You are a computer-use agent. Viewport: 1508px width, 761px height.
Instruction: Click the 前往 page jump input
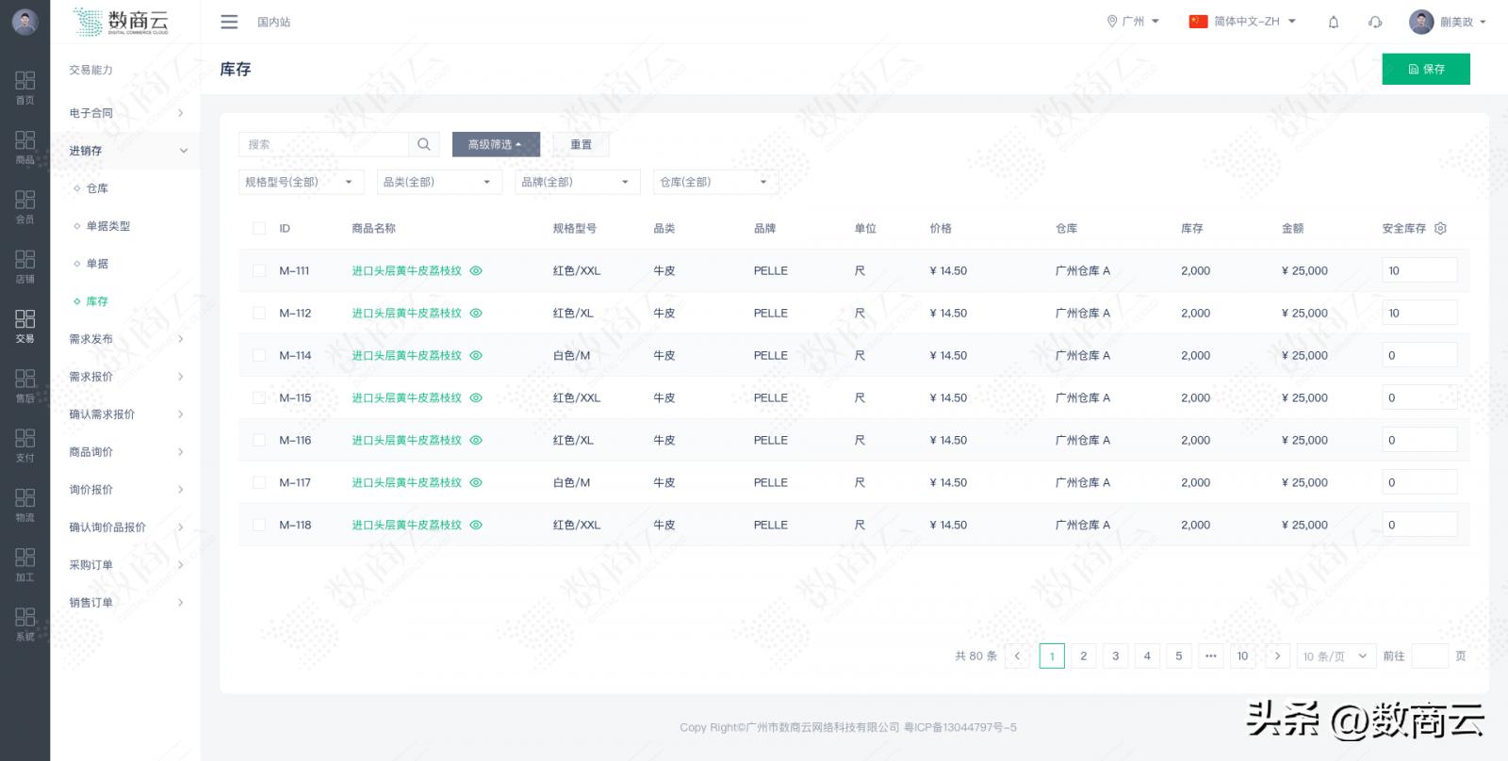(1430, 656)
